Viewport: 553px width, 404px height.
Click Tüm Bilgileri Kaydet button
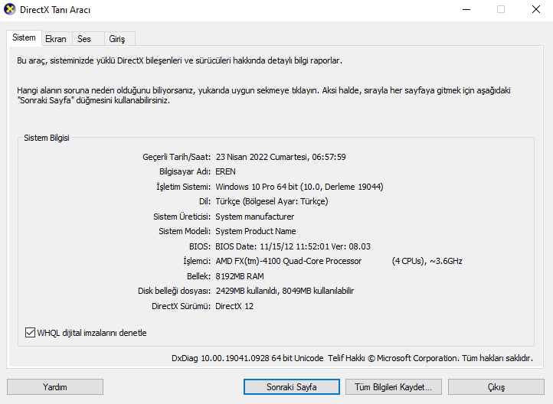coord(393,386)
